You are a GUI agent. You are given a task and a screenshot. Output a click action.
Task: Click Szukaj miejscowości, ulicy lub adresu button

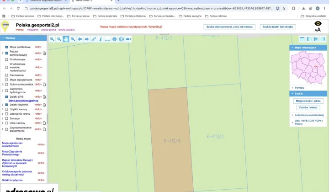click(229, 27)
